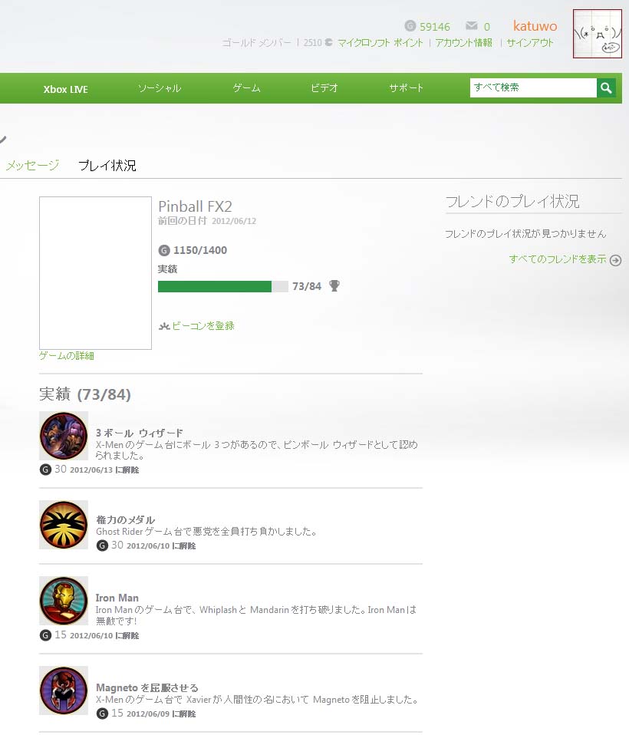Click the G icon of 3 ボール ウィザード score

tap(45, 470)
